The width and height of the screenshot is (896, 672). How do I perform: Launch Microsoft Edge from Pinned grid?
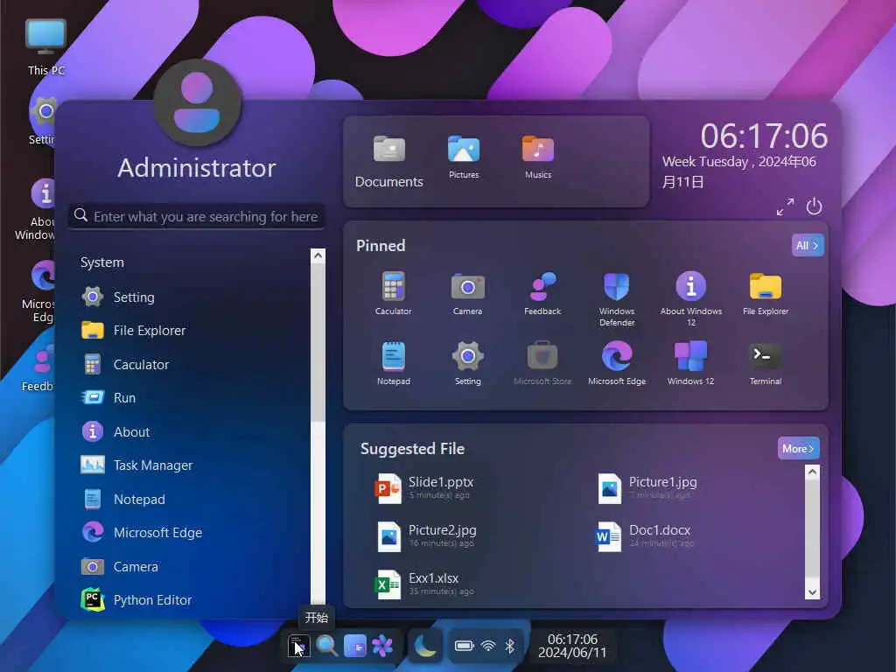(617, 363)
